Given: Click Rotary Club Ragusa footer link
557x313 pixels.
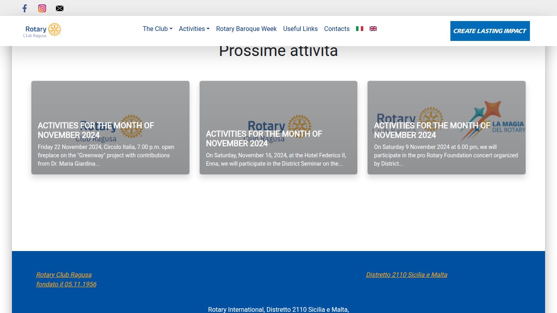Looking at the screenshot, I should (64, 274).
